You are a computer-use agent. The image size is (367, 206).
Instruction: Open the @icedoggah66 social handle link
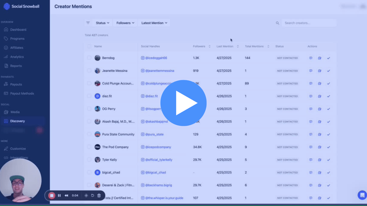click(156, 58)
